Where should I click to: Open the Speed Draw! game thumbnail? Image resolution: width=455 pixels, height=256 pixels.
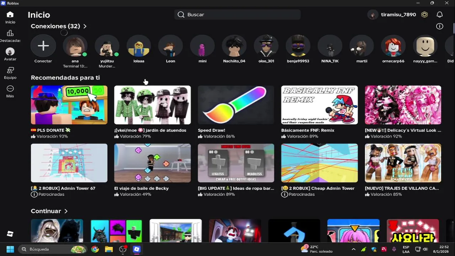tap(236, 105)
